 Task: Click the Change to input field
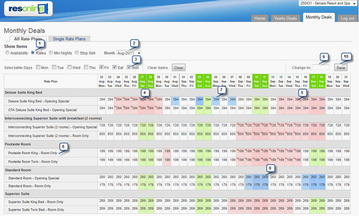coord(321,67)
